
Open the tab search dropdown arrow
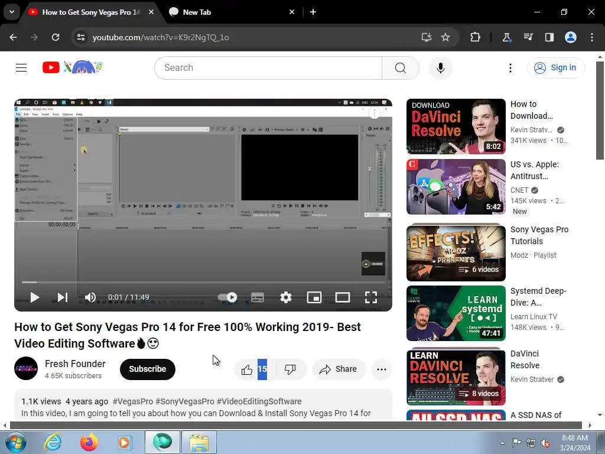(12, 12)
